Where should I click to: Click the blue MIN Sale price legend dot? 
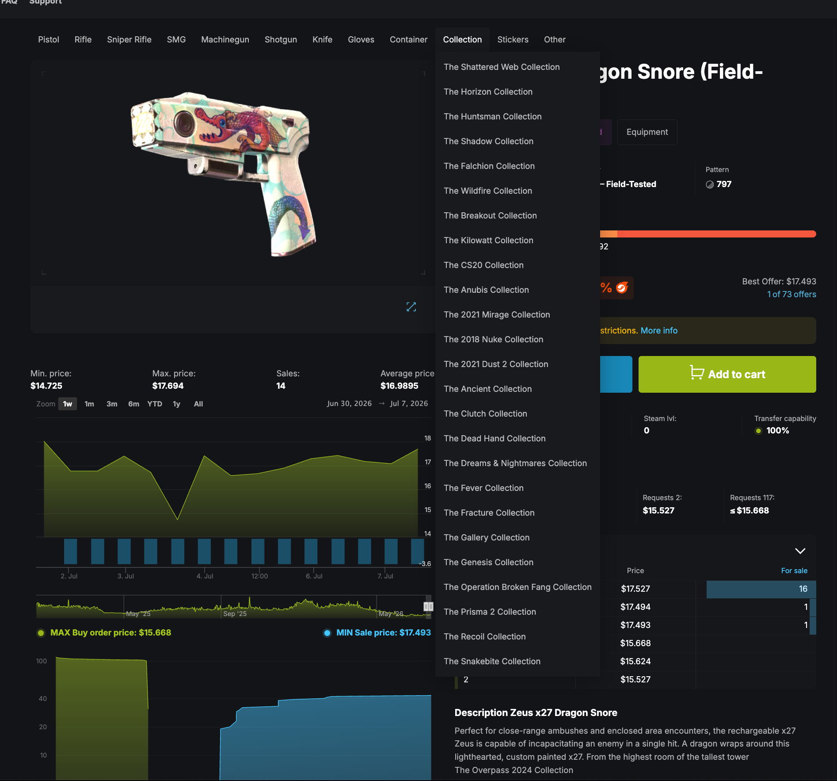[327, 633]
